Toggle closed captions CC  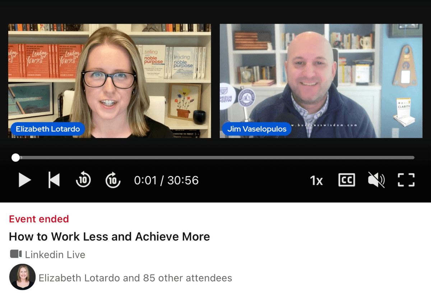point(347,180)
